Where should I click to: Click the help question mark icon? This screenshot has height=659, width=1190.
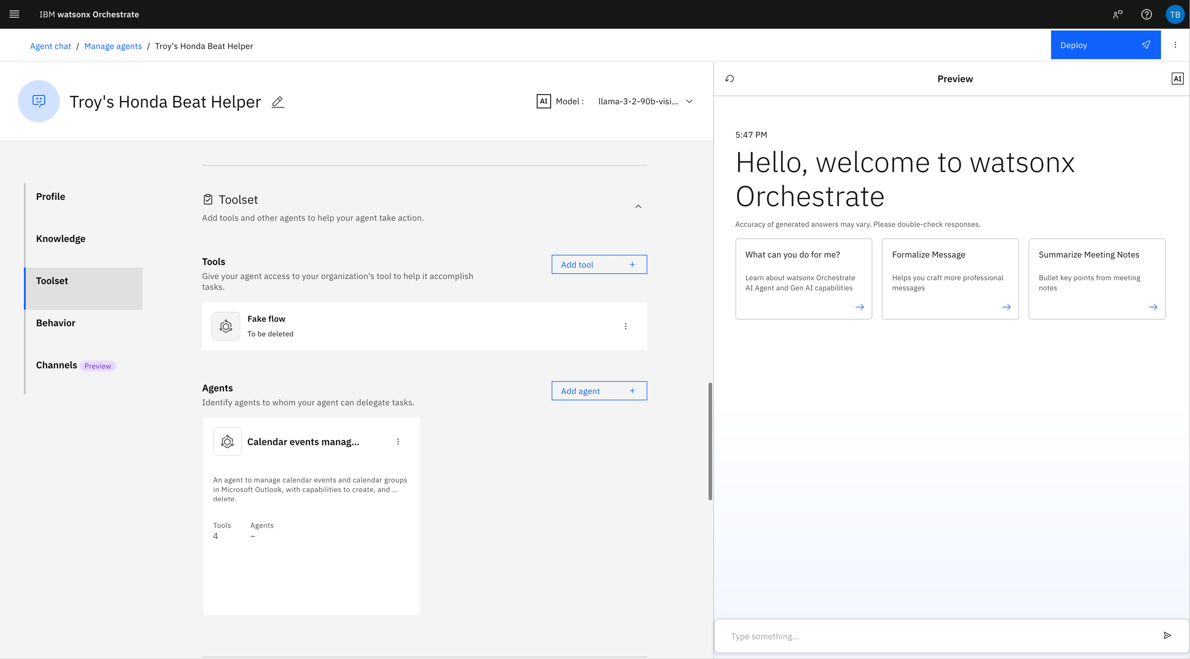pos(1146,14)
